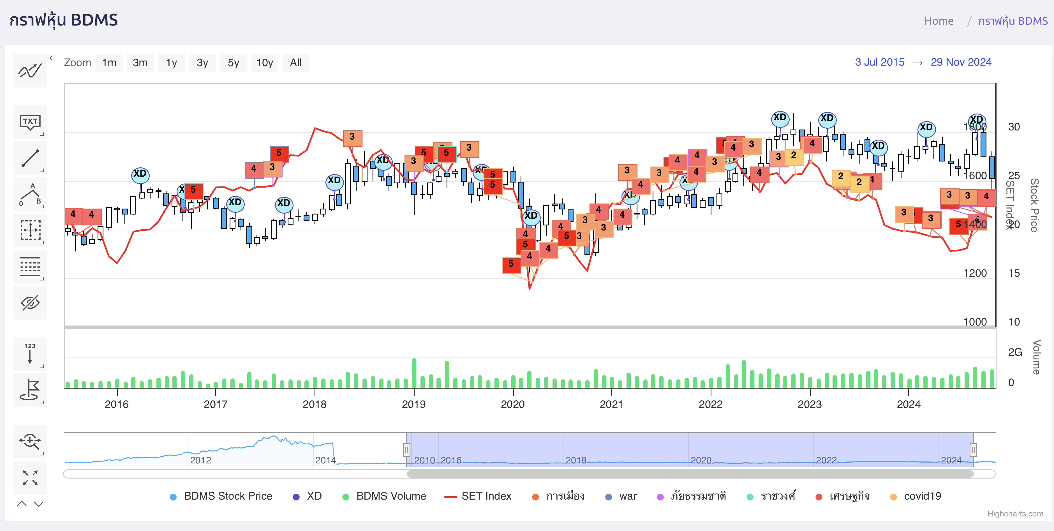
Task: Open Fibonacci lines tool submenu arrow
Action: click(x=42, y=279)
